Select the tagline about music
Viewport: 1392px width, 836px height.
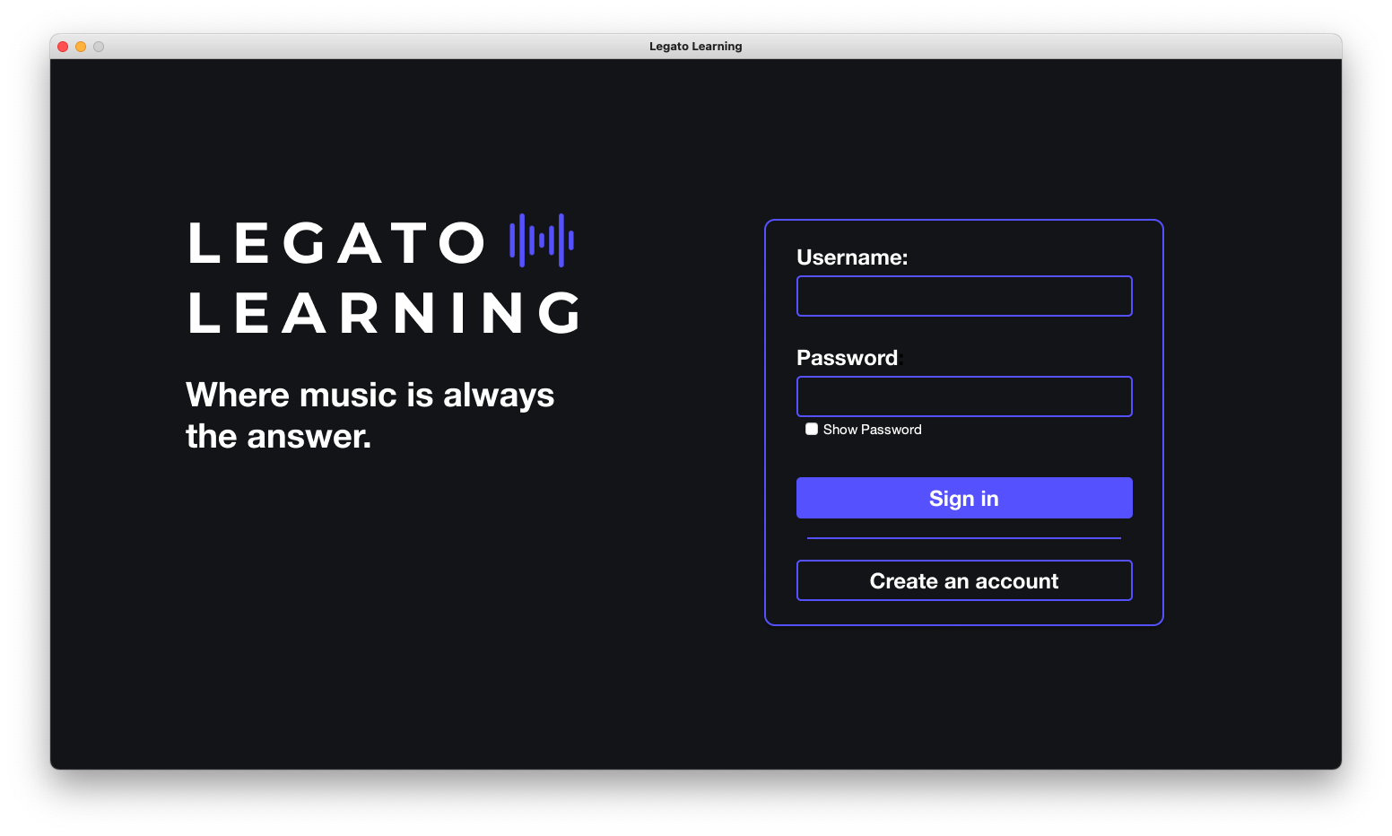click(x=370, y=414)
